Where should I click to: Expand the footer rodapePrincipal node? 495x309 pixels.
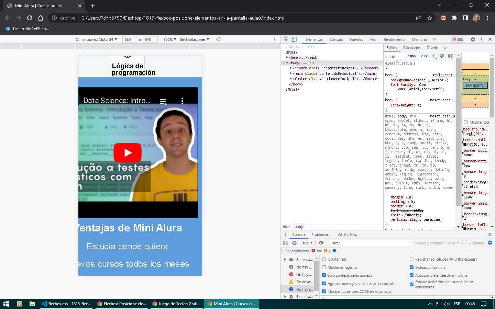[291, 79]
